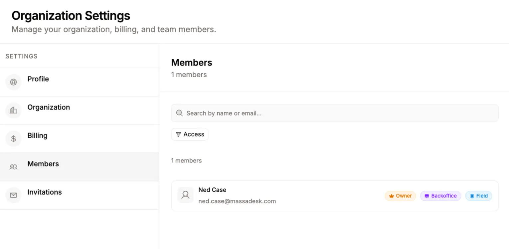The height and width of the screenshot is (249, 509).
Task: Click the Billing dollar sign icon
Action: pyautogui.click(x=13, y=139)
